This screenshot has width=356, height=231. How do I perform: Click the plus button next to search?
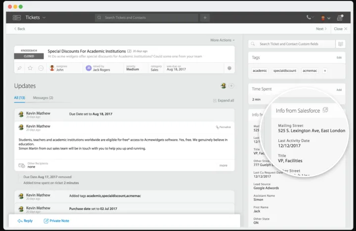[x=205, y=17]
